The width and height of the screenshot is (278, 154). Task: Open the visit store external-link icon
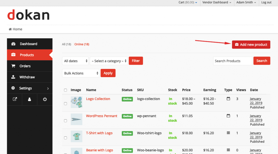tap(15, 99)
